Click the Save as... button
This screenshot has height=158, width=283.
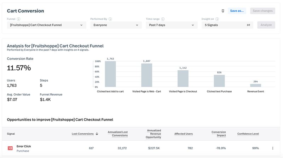(x=237, y=11)
